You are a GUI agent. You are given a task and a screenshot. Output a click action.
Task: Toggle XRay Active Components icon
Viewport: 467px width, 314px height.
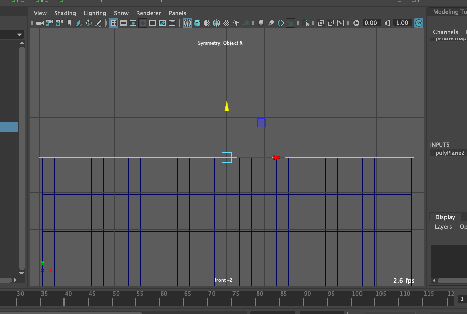tap(331, 23)
